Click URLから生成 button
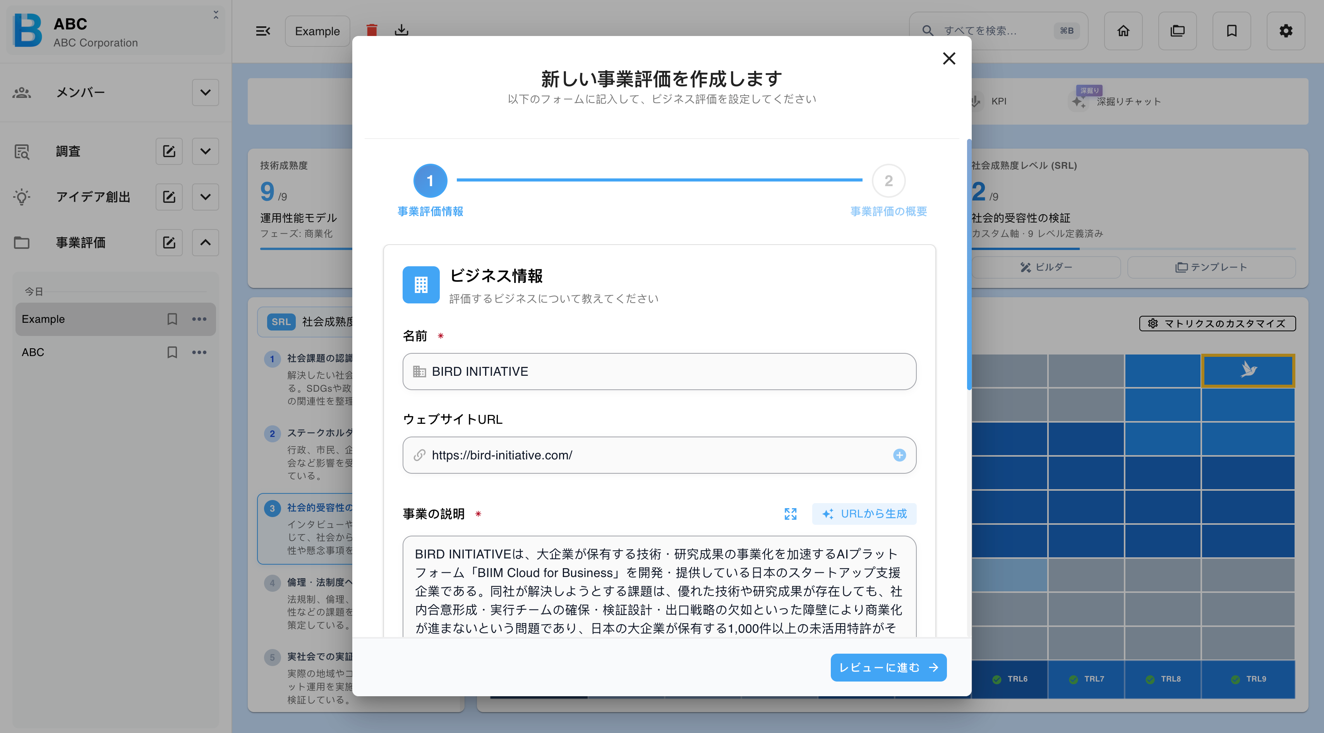 coord(864,514)
